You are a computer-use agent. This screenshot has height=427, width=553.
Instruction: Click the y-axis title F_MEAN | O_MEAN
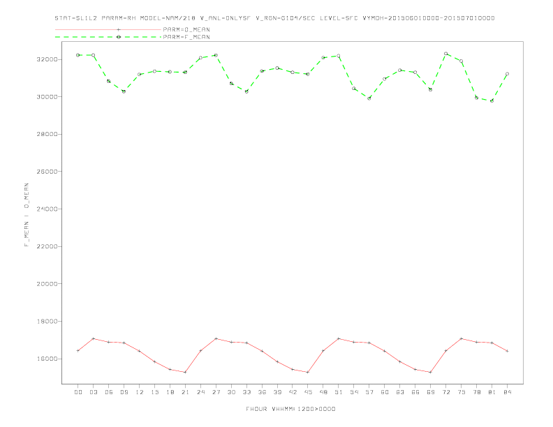click(x=27, y=215)
